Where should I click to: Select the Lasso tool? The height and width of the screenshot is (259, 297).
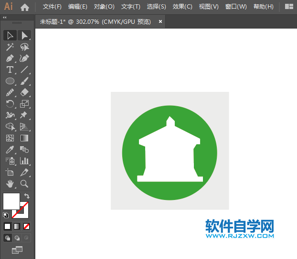pos(24,47)
